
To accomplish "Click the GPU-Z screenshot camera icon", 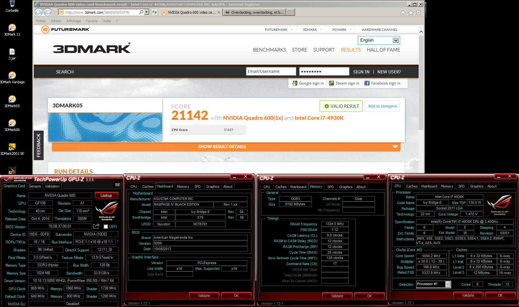I will coord(117,185).
